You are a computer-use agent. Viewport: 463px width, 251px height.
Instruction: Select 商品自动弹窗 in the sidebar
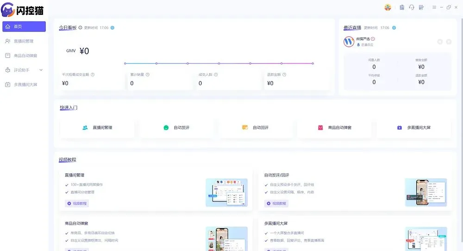(x=24, y=56)
